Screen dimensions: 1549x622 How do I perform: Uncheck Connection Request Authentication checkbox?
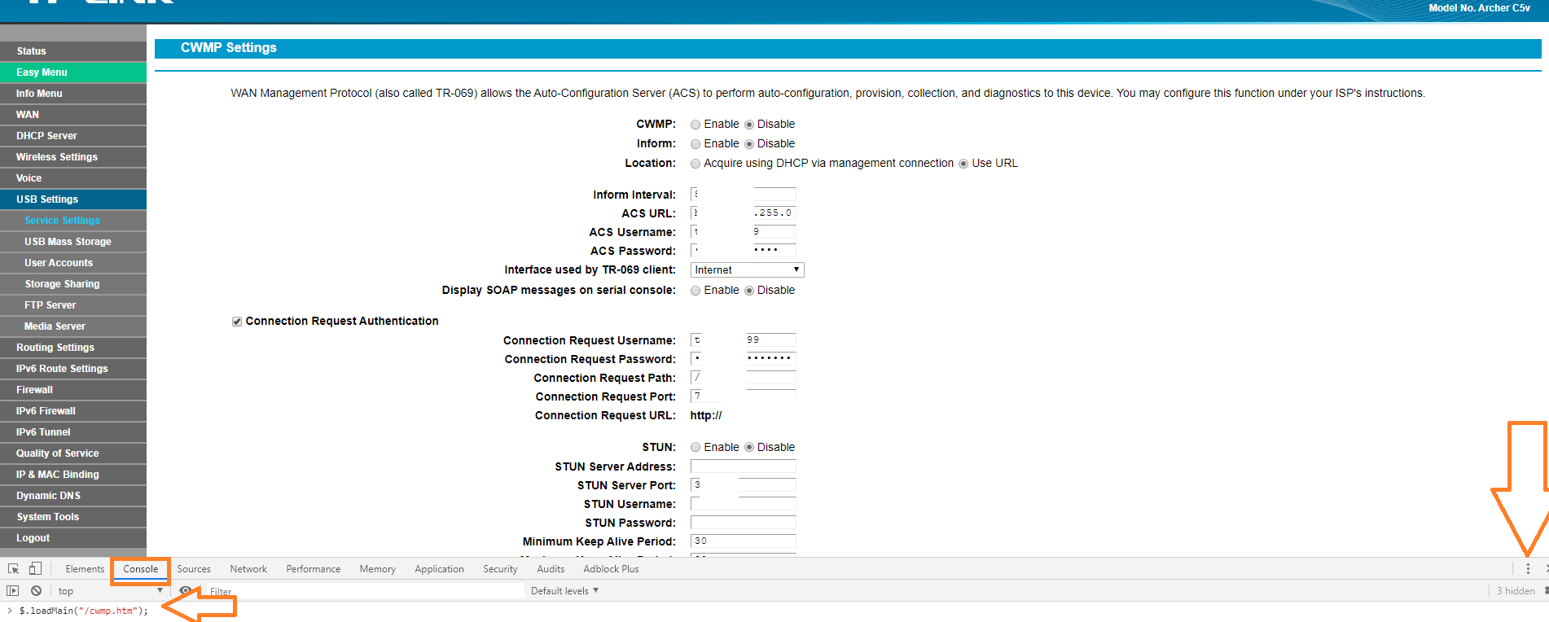[x=237, y=322]
